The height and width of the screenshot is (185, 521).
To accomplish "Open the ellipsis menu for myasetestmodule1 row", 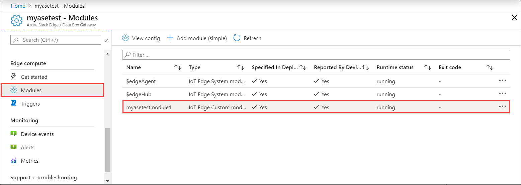I will (x=502, y=107).
